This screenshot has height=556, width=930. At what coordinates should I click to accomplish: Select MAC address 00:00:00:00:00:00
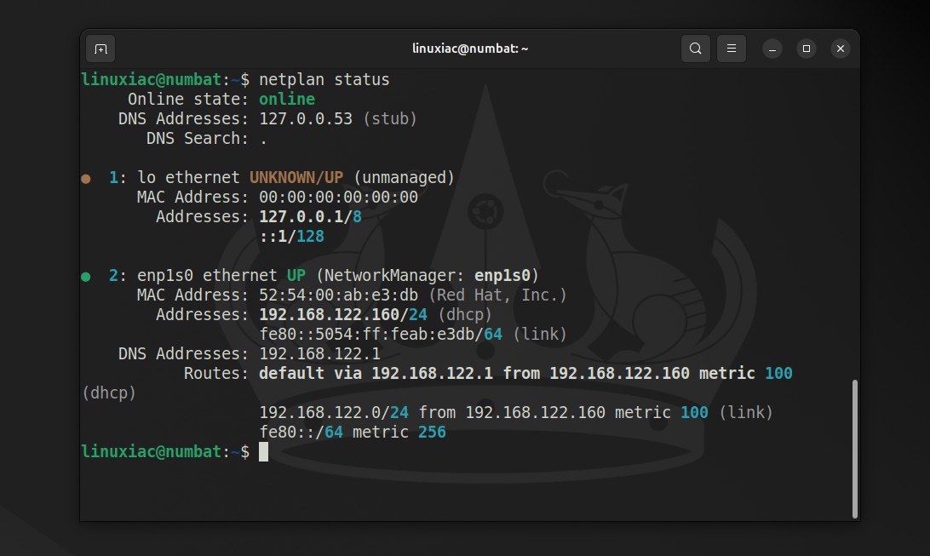(338, 197)
